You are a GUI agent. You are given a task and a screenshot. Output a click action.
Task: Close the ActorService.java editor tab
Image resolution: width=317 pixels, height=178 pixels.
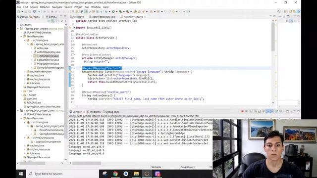(x=145, y=17)
